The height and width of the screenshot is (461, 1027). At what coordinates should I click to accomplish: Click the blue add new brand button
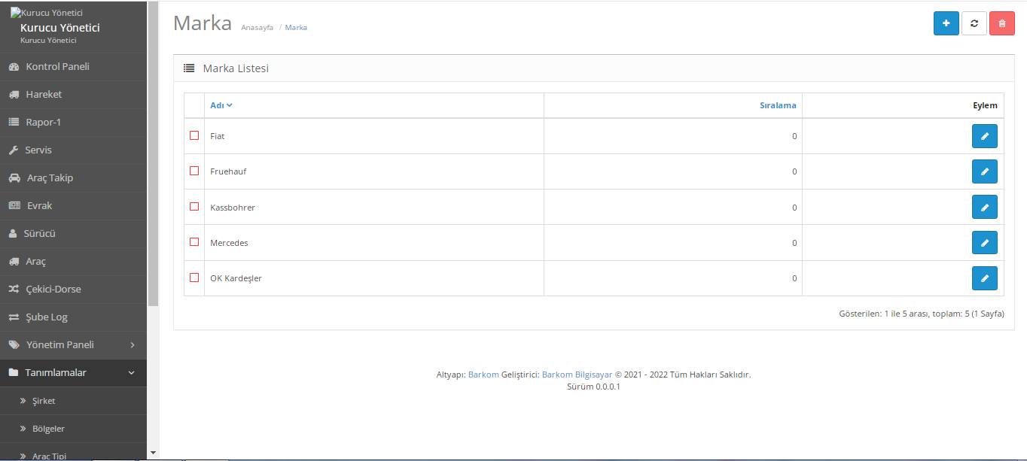point(946,23)
